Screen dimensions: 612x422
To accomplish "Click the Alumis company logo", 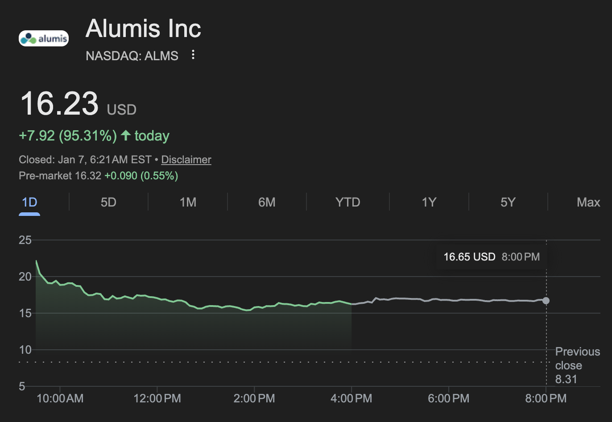I will point(44,38).
